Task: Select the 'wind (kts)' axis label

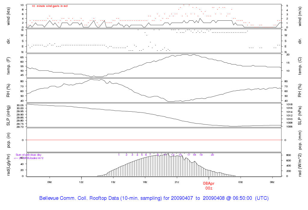Action: [x=8, y=16]
